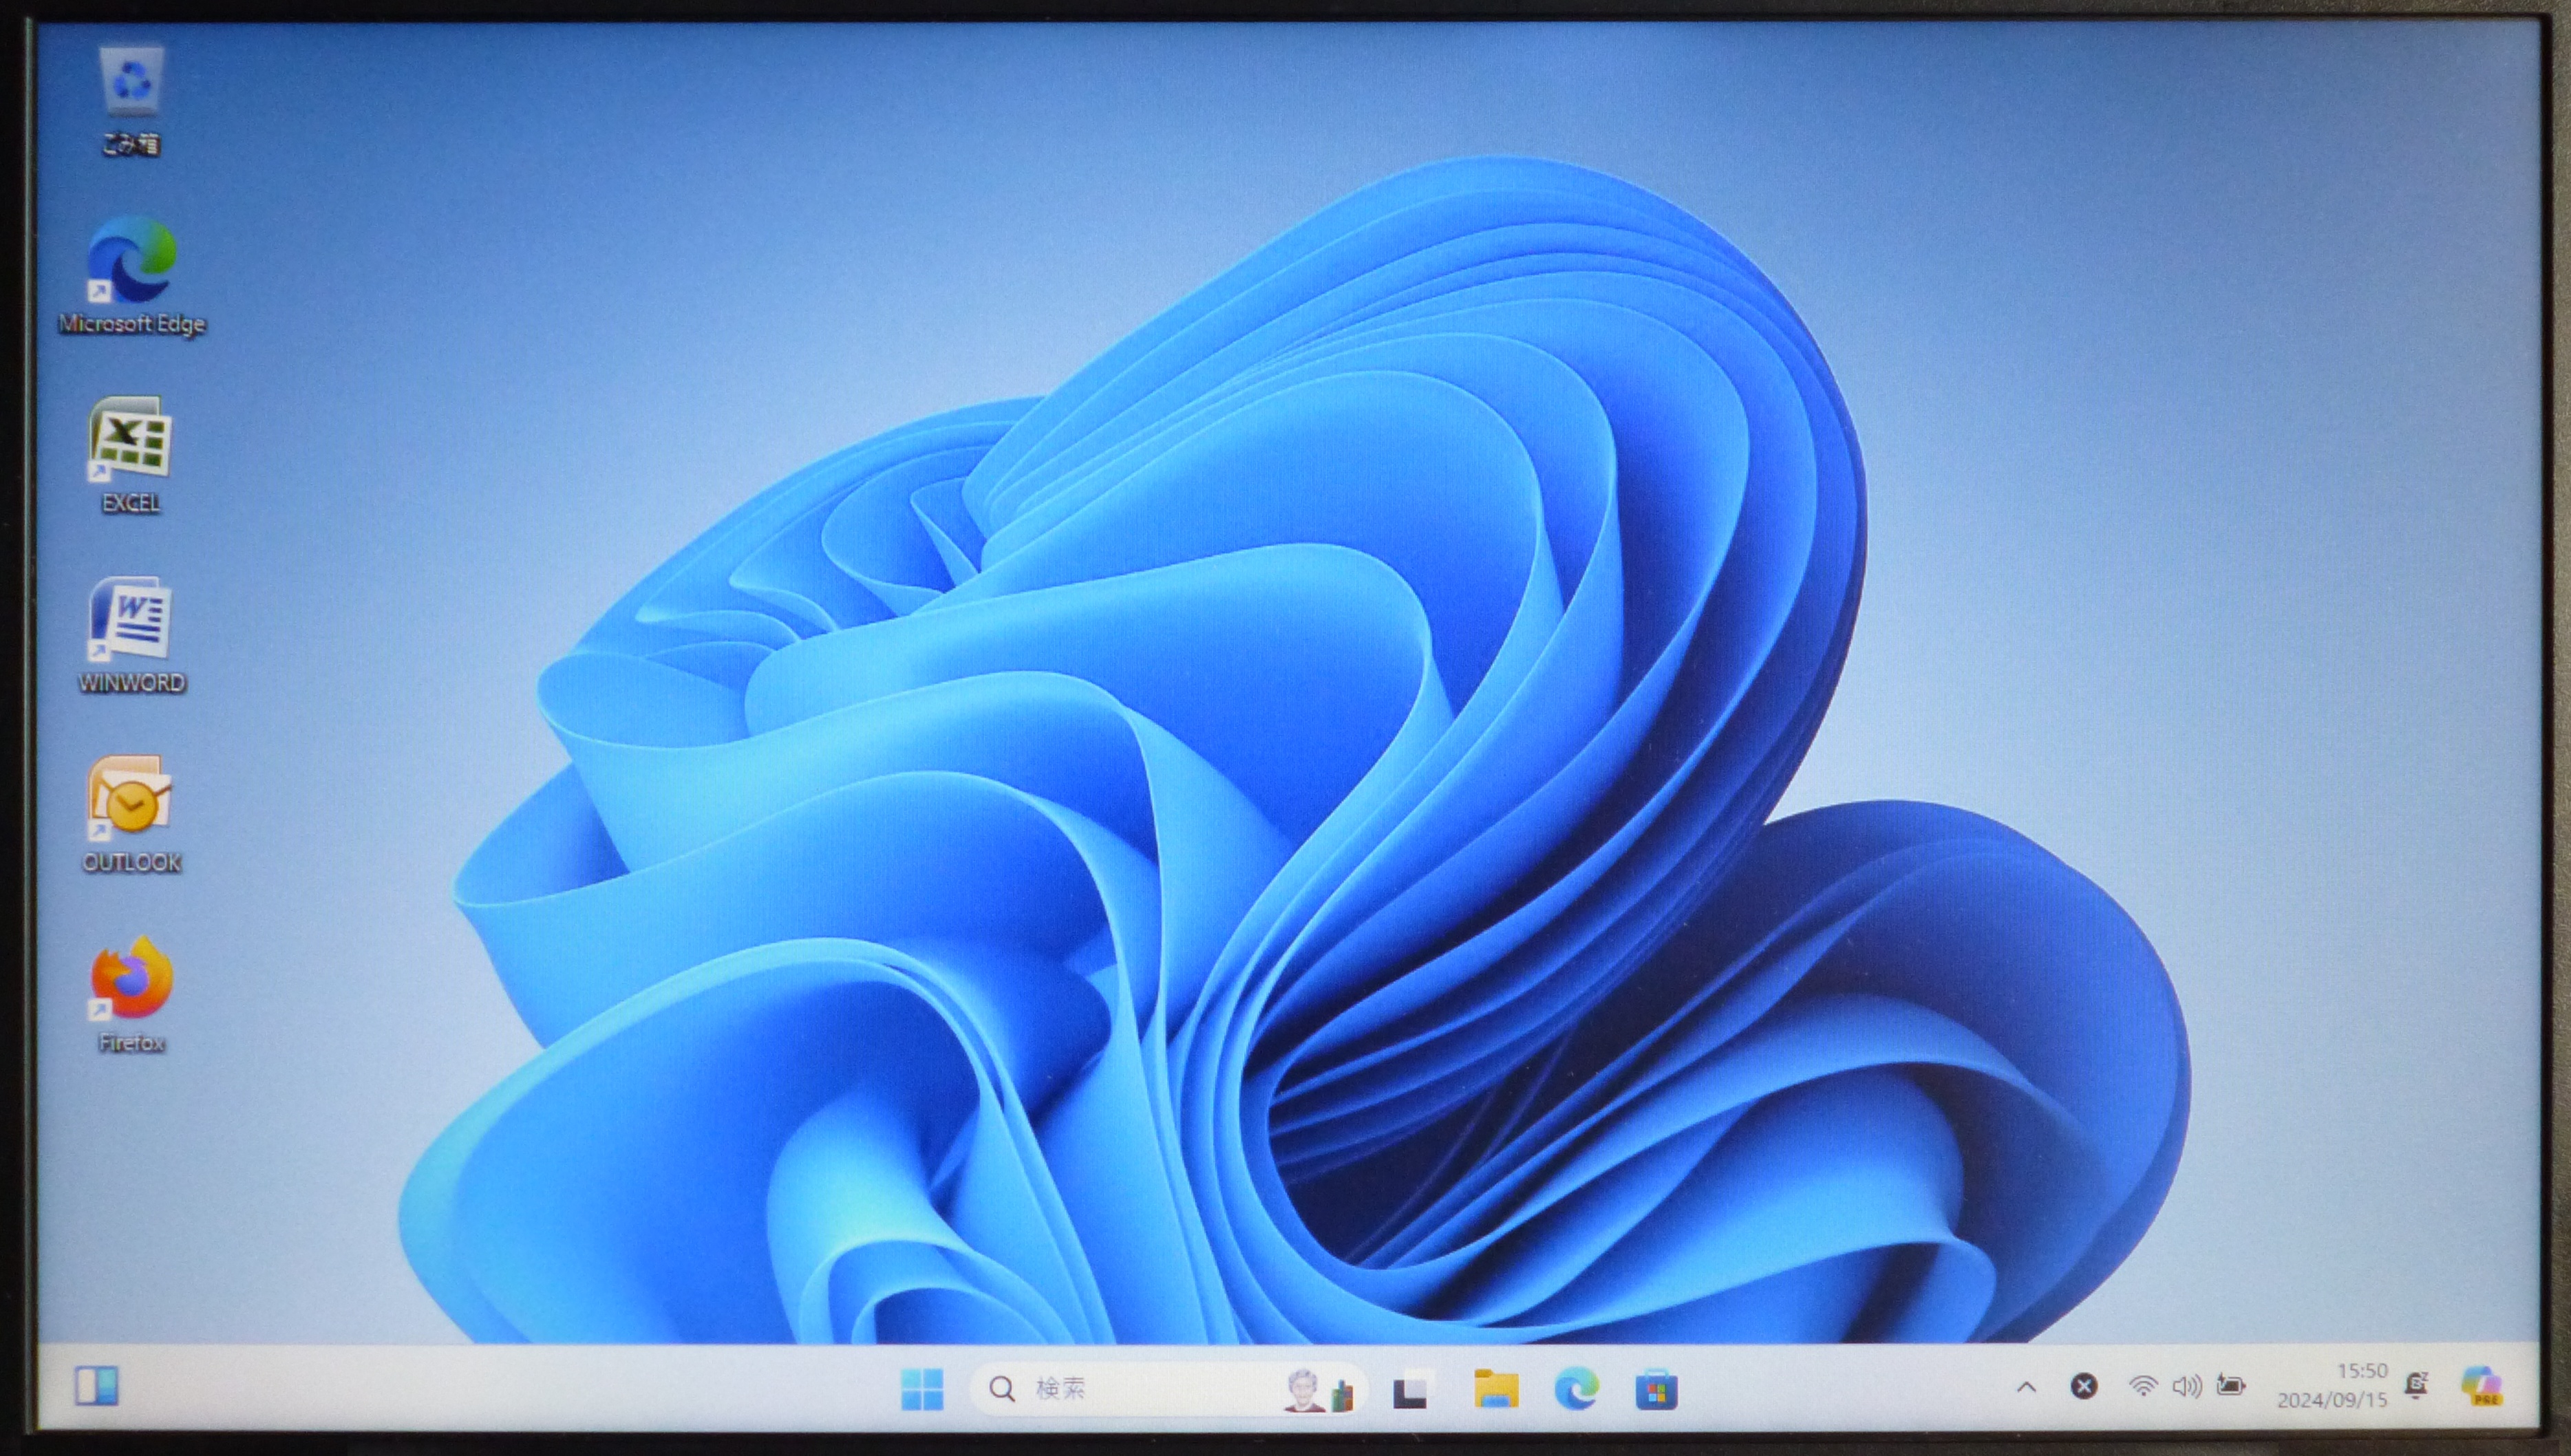Launch Microsoft Edge from the taskbar
The image size is (2571, 1456).
tap(1577, 1389)
